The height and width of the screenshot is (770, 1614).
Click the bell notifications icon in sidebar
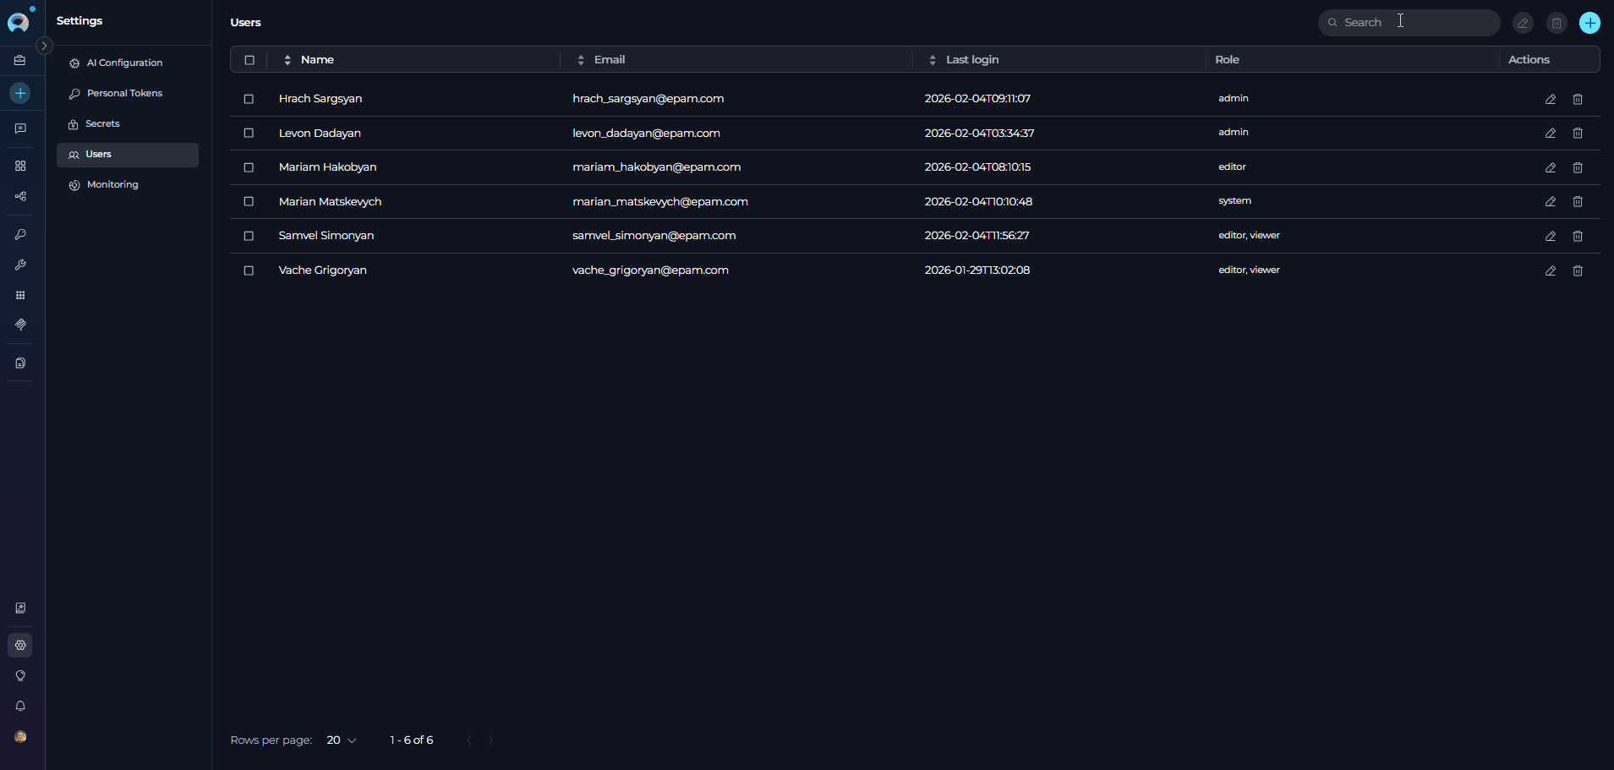coord(20,706)
